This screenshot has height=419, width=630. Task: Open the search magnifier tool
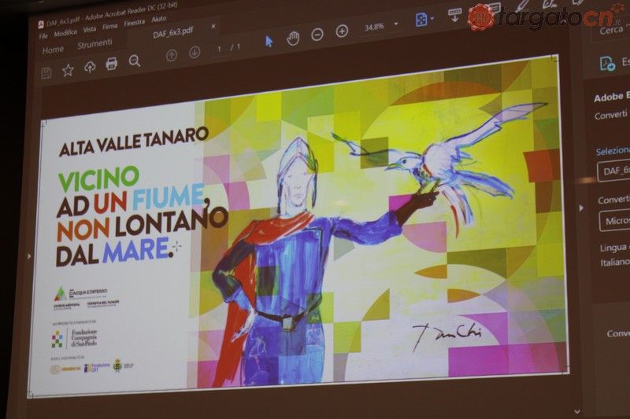(135, 61)
